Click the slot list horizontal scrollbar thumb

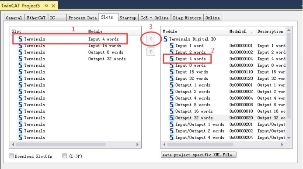[x=61, y=144]
